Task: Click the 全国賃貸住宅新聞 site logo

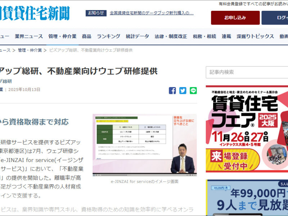Action: pos(35,13)
